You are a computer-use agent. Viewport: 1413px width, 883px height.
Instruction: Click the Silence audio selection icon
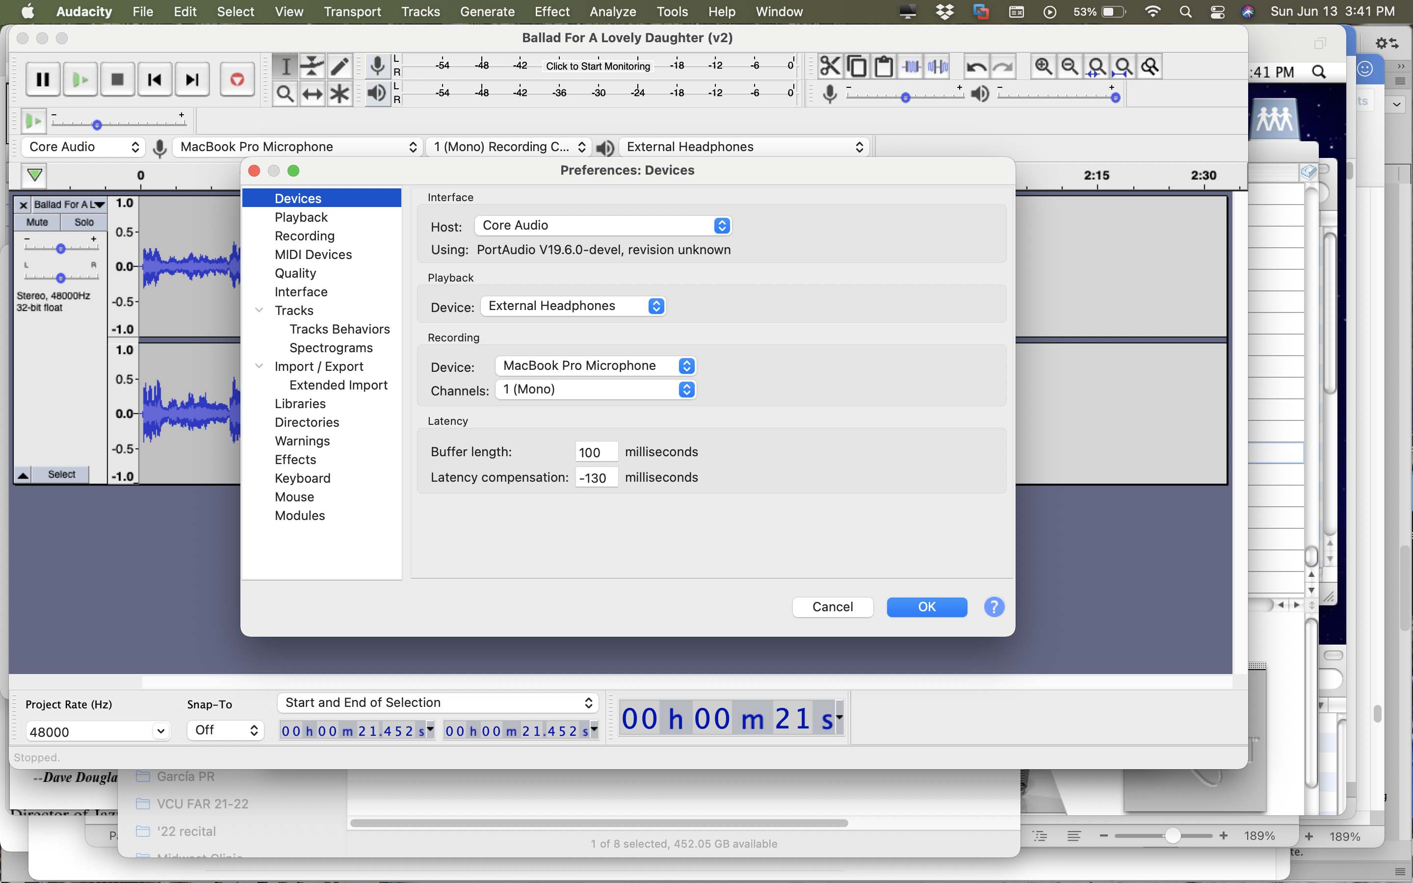click(938, 66)
